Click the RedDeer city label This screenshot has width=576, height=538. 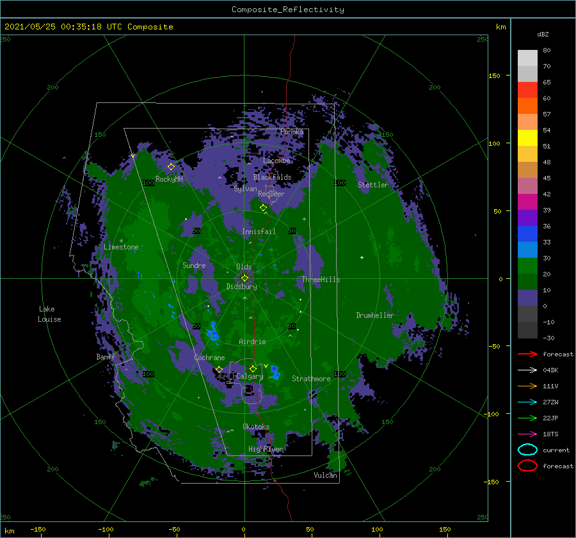(x=271, y=194)
